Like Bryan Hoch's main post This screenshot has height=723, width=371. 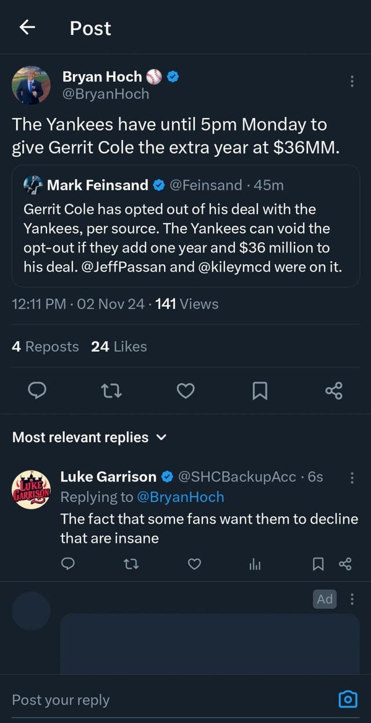tap(185, 392)
